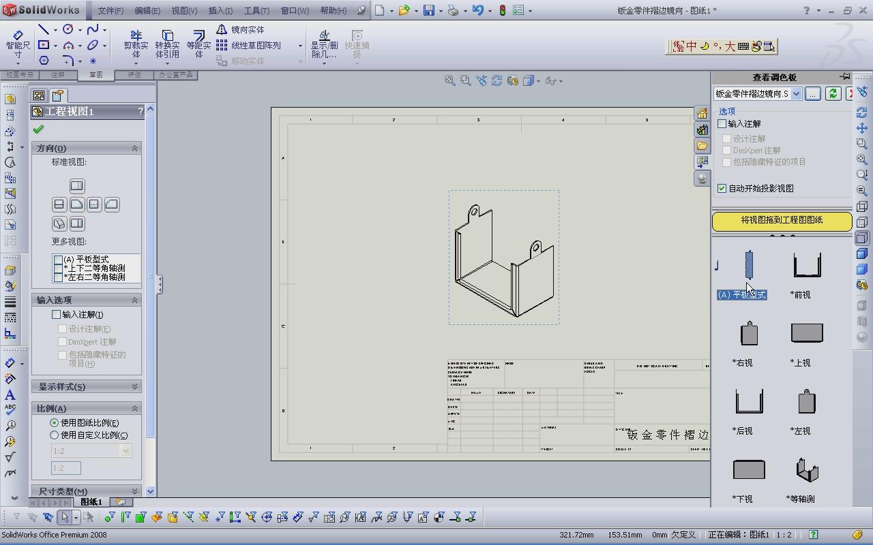
Task: Select 使用自定义比例(C) radio button
Action: coord(55,435)
